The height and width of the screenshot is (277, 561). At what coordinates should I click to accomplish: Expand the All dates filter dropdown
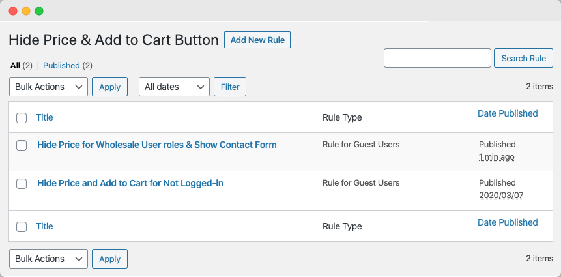click(174, 87)
